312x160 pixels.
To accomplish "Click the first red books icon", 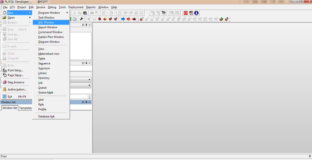I will [x=100, y=19].
